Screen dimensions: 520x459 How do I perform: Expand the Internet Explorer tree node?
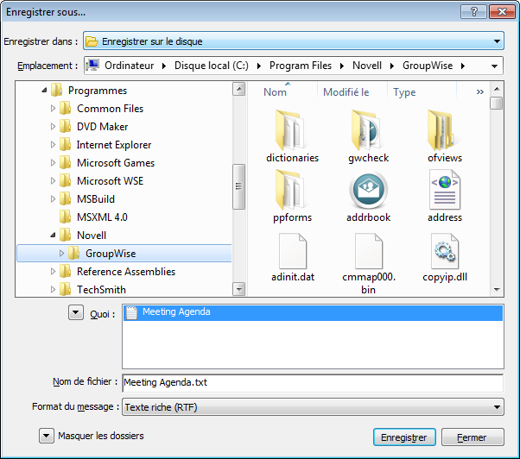point(53,144)
